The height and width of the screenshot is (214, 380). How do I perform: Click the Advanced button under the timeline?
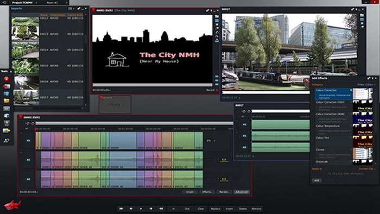coord(242,192)
